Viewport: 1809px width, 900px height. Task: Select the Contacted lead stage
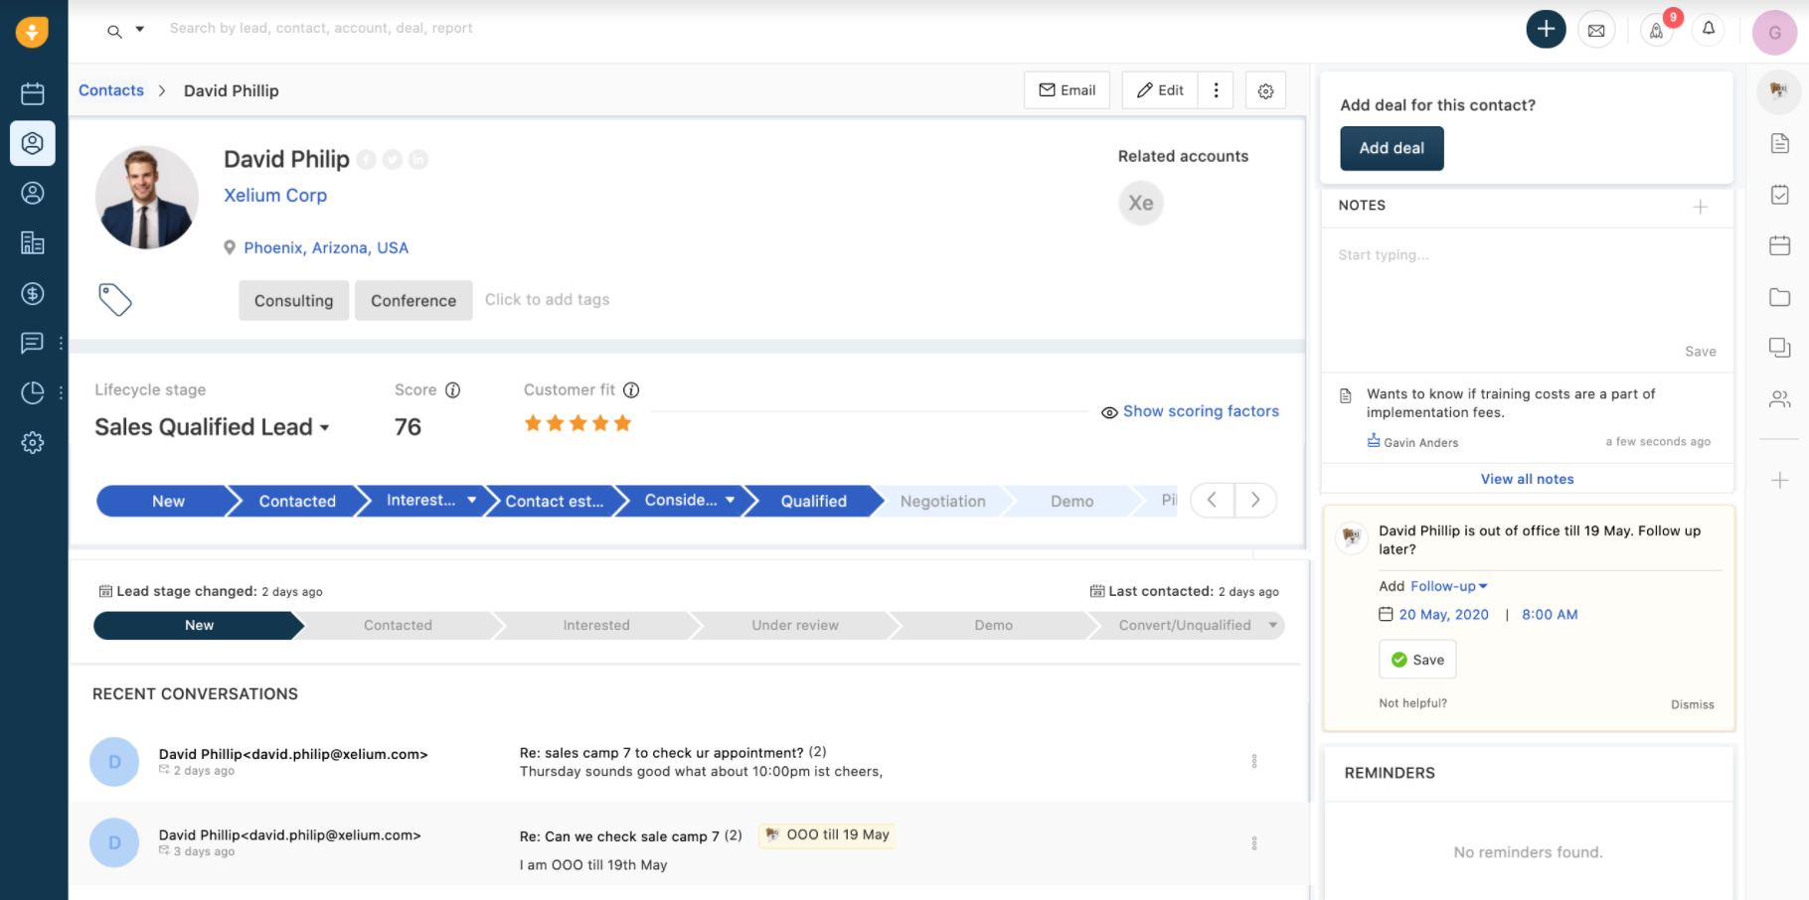coord(398,625)
